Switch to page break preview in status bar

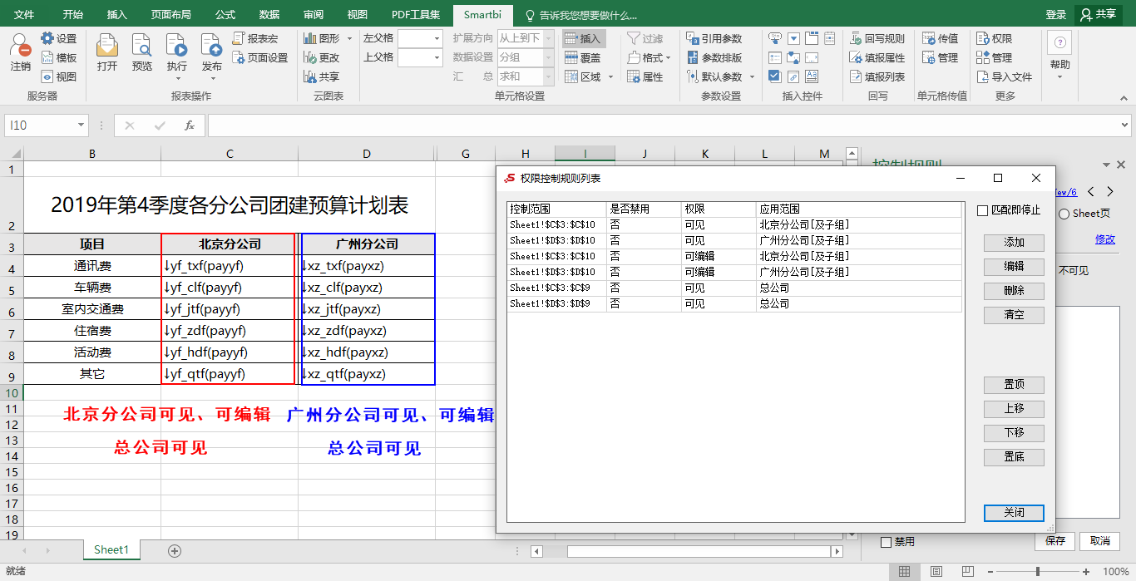click(968, 571)
